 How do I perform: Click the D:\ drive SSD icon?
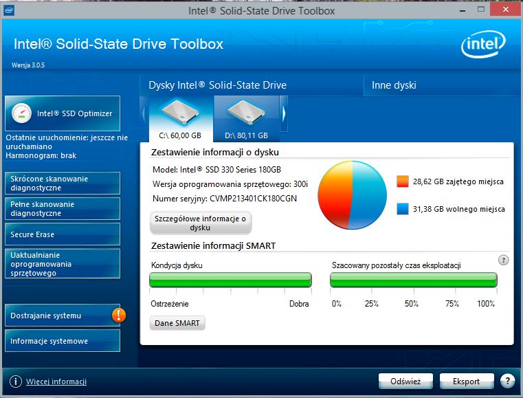(247, 113)
